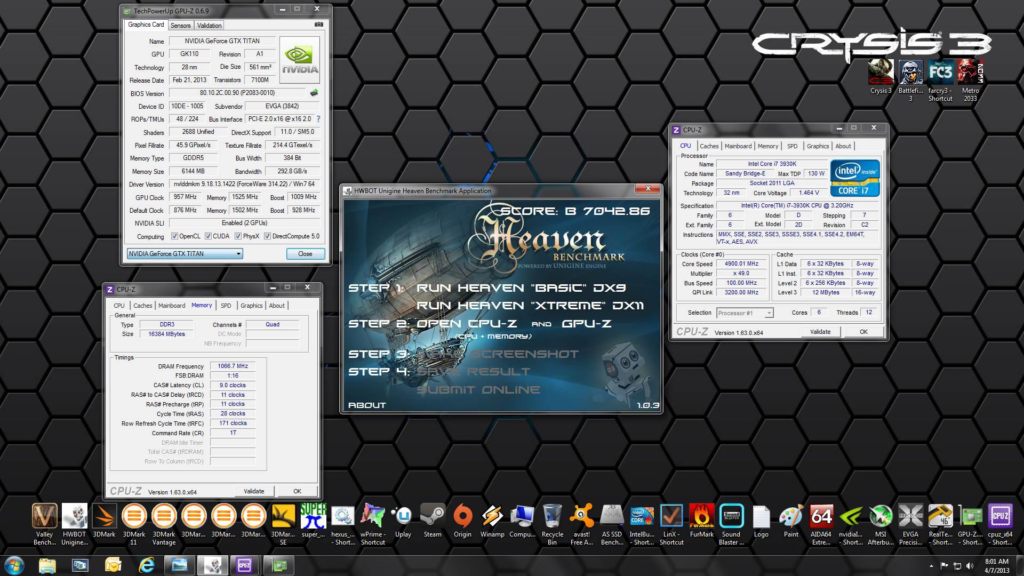The height and width of the screenshot is (576, 1024).
Task: Click the GPU-Z screenshot camera icon
Action: [318, 25]
